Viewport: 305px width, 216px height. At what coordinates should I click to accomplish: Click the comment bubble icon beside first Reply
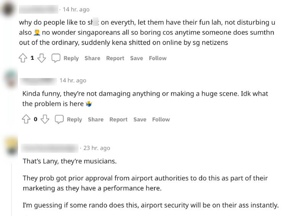tap(56, 58)
